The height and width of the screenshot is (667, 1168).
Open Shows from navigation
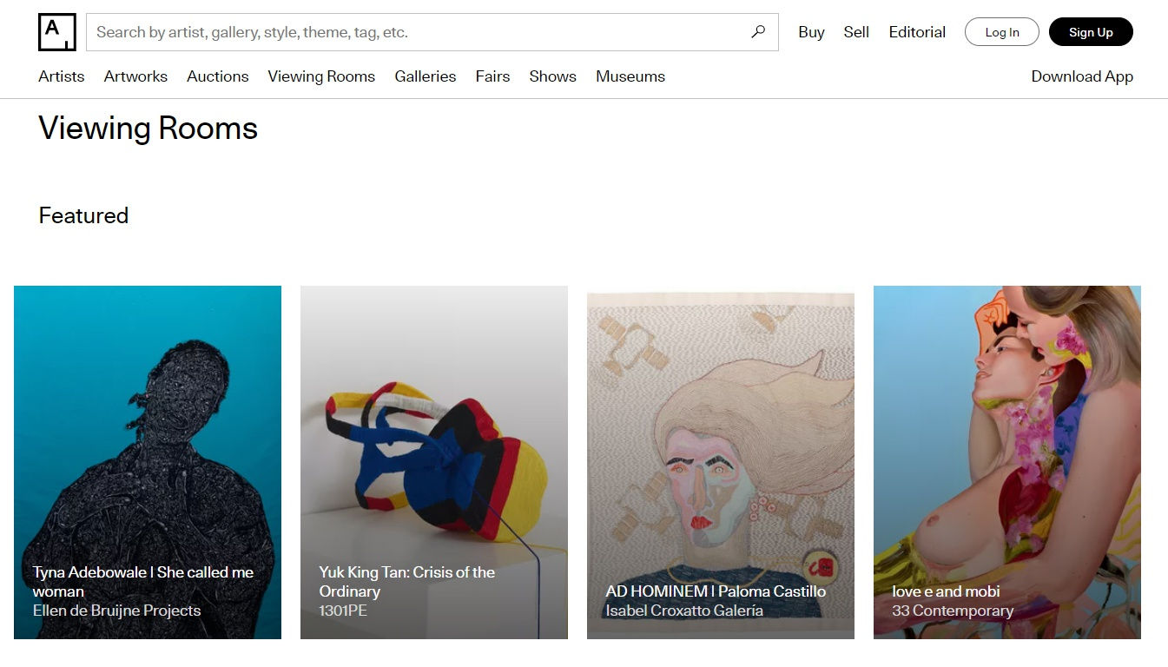pos(553,76)
